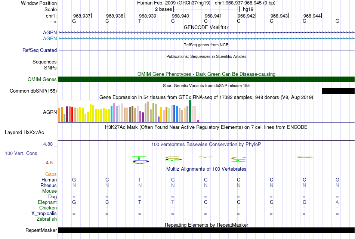Click the X_tropicalis species label
The image size is (355, 239).
(44, 214)
